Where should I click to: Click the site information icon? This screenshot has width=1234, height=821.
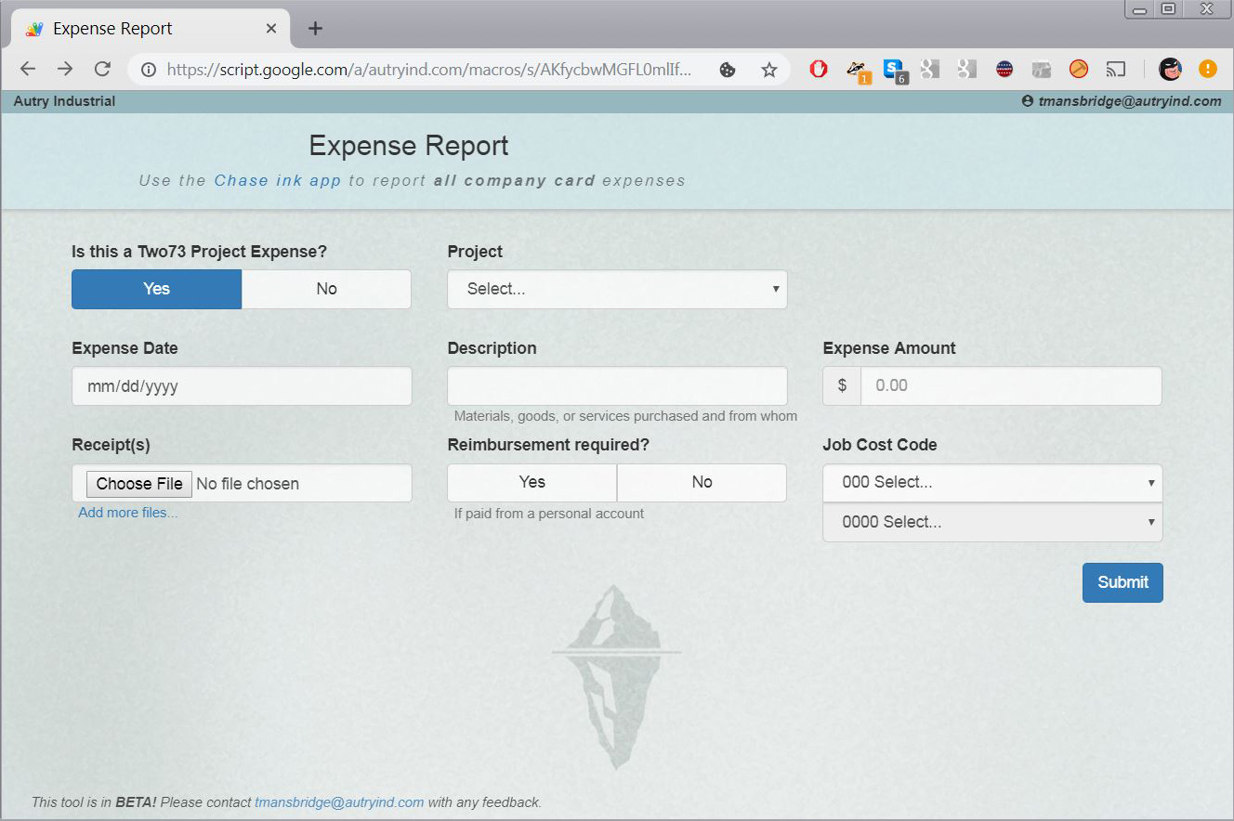pyautogui.click(x=149, y=70)
